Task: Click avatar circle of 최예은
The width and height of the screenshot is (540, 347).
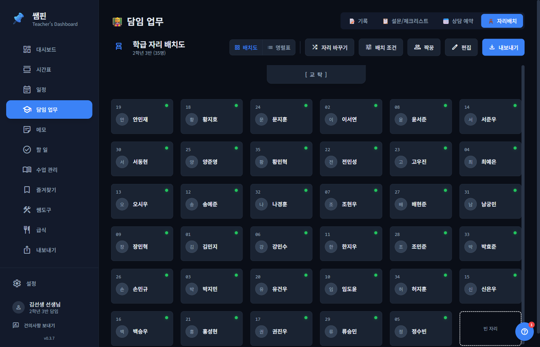Action: pos(471,162)
